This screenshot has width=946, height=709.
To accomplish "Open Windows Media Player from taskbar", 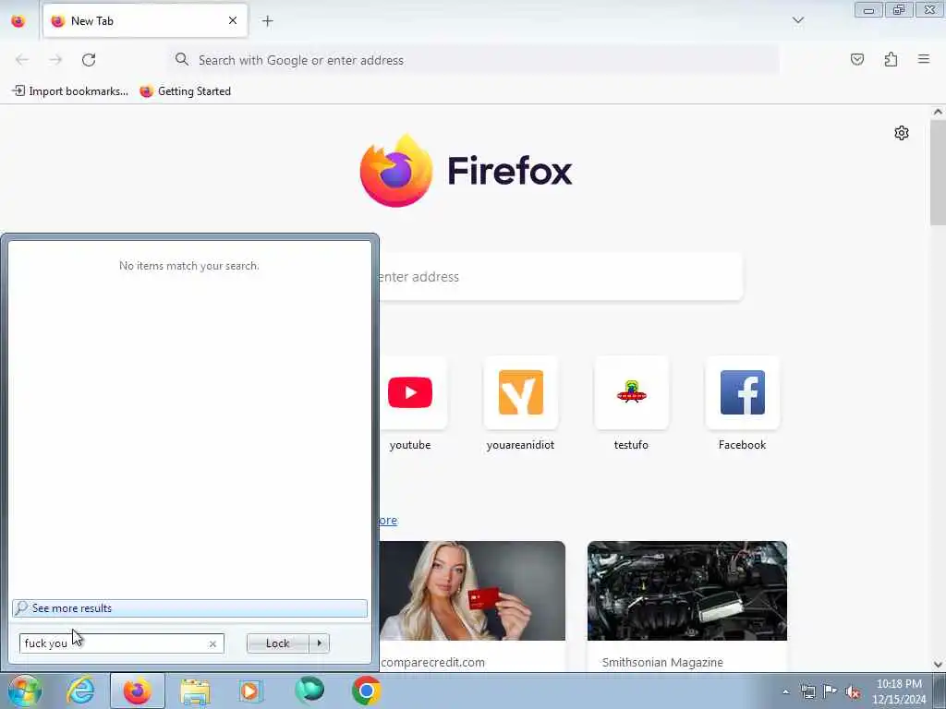I will pyautogui.click(x=250, y=691).
